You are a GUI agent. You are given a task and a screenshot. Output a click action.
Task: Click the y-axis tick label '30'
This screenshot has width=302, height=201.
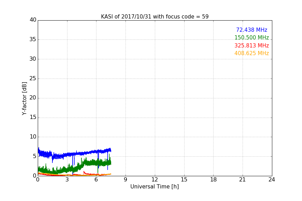pos(33,59)
